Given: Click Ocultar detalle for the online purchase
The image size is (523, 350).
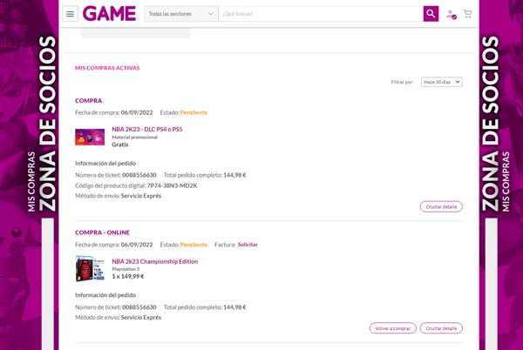Looking at the screenshot, I should pyautogui.click(x=441, y=328).
